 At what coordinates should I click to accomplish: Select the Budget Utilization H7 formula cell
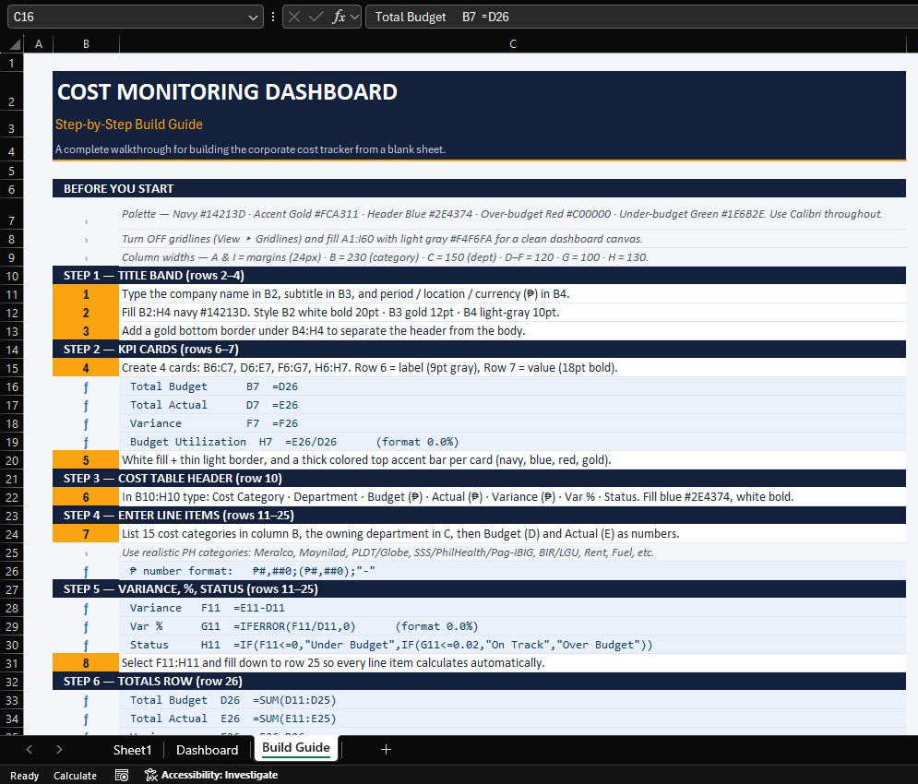[513, 442]
